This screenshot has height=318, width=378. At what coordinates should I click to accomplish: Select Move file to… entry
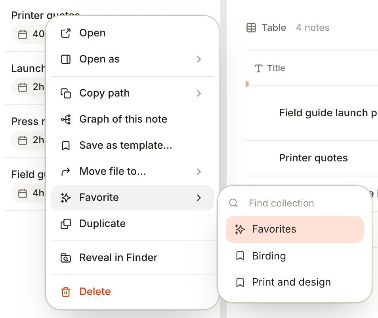(132, 171)
